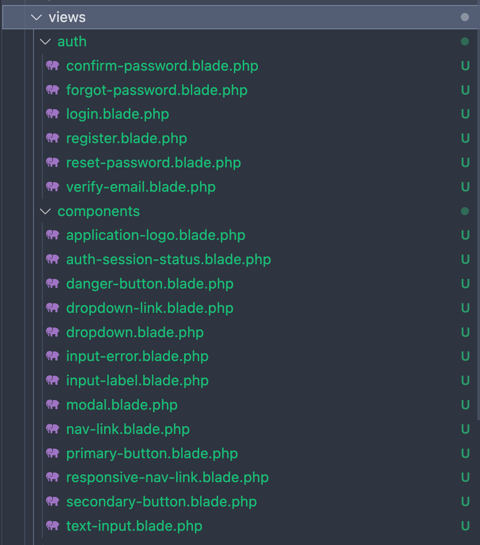Open confirm-password.blade.php file
This screenshot has width=480, height=545.
pos(162,66)
